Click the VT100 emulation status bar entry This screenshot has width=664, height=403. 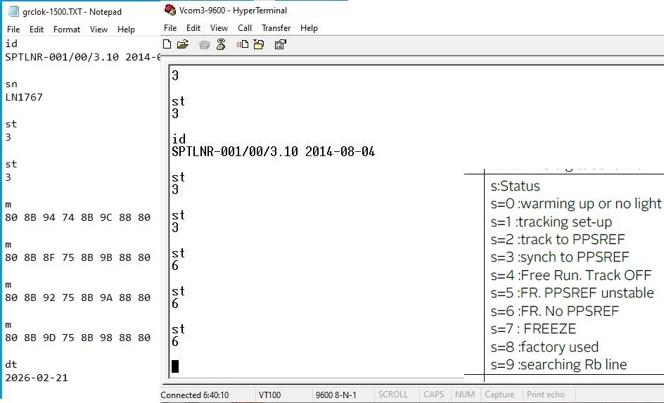(x=270, y=395)
